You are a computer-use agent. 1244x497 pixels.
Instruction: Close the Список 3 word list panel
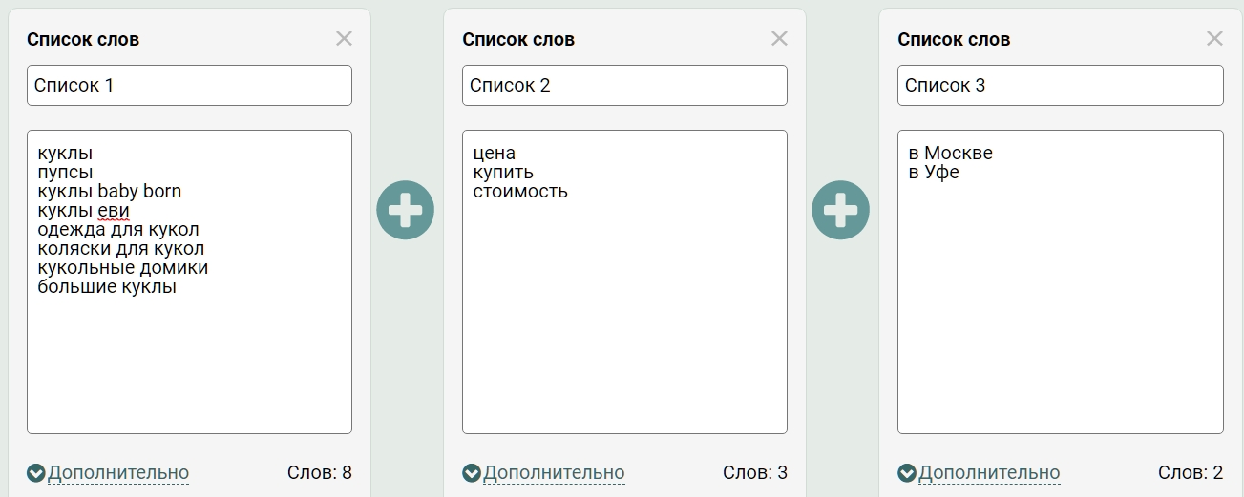pyautogui.click(x=1214, y=38)
